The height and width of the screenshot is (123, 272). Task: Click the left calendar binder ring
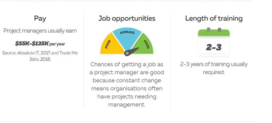pos(209,30)
